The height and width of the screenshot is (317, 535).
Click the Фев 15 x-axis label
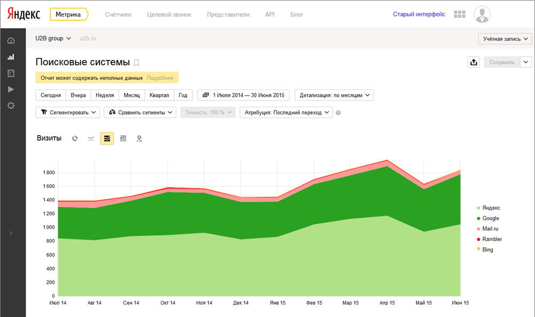[314, 303]
